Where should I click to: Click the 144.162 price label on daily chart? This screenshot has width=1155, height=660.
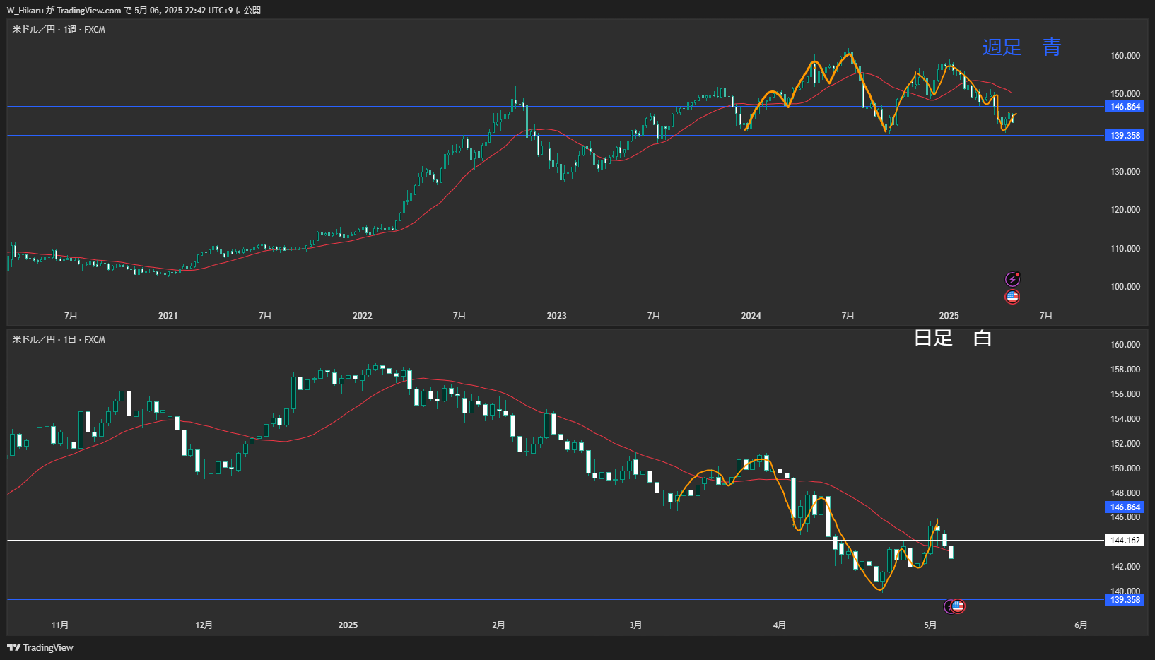pyautogui.click(x=1125, y=541)
